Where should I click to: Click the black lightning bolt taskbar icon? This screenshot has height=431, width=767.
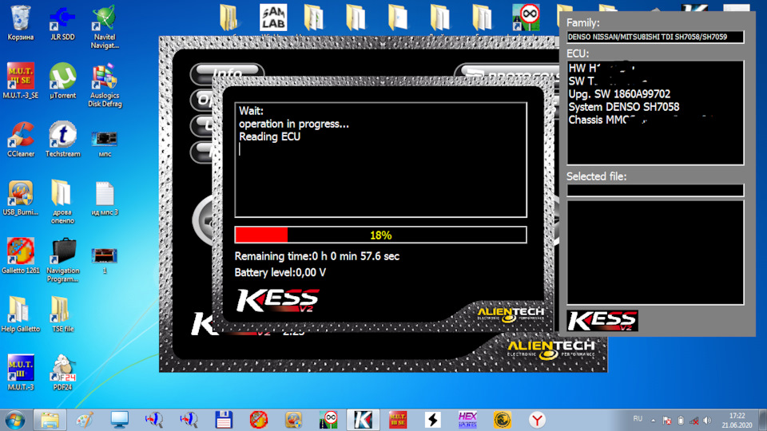tap(432, 420)
